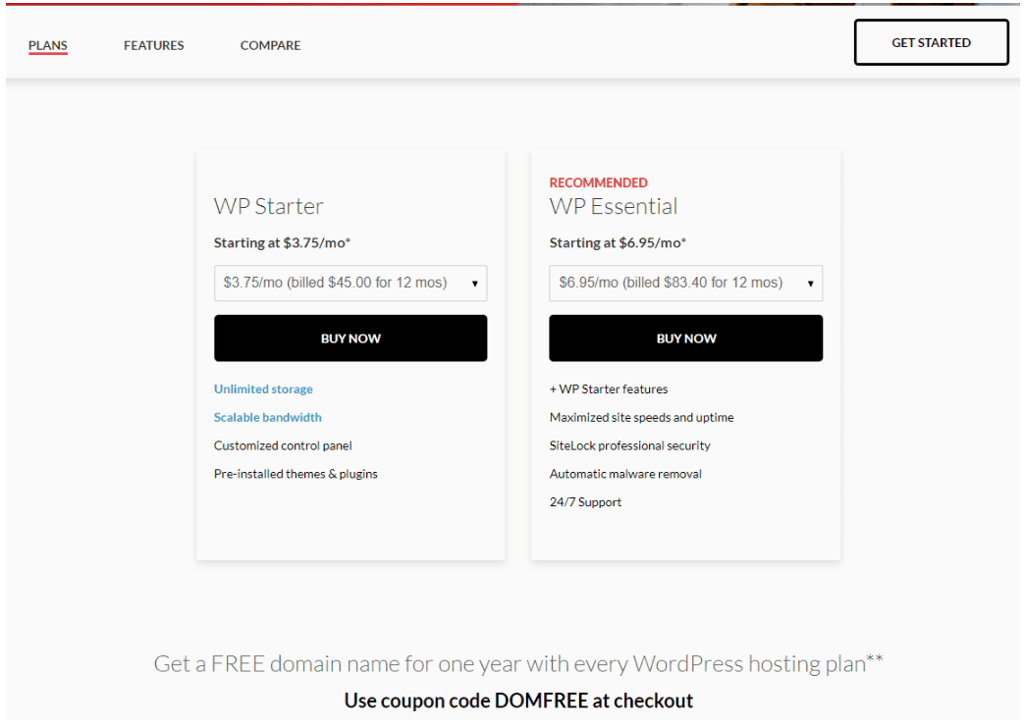
Task: Select the WP Essential plan title
Action: pyautogui.click(x=614, y=206)
